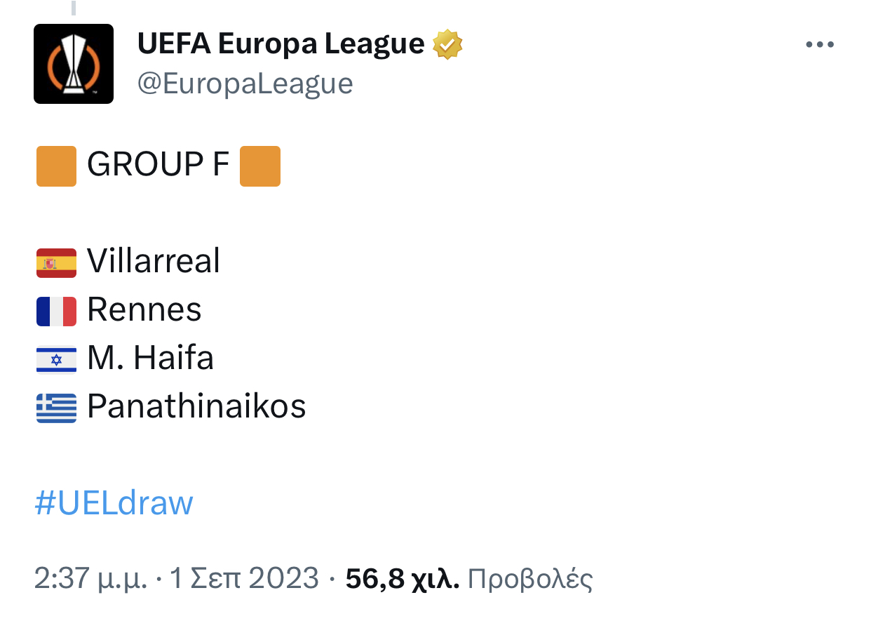The image size is (871, 628).
Task: Click the date 1 Σεπ 2023
Action: pyautogui.click(x=245, y=578)
